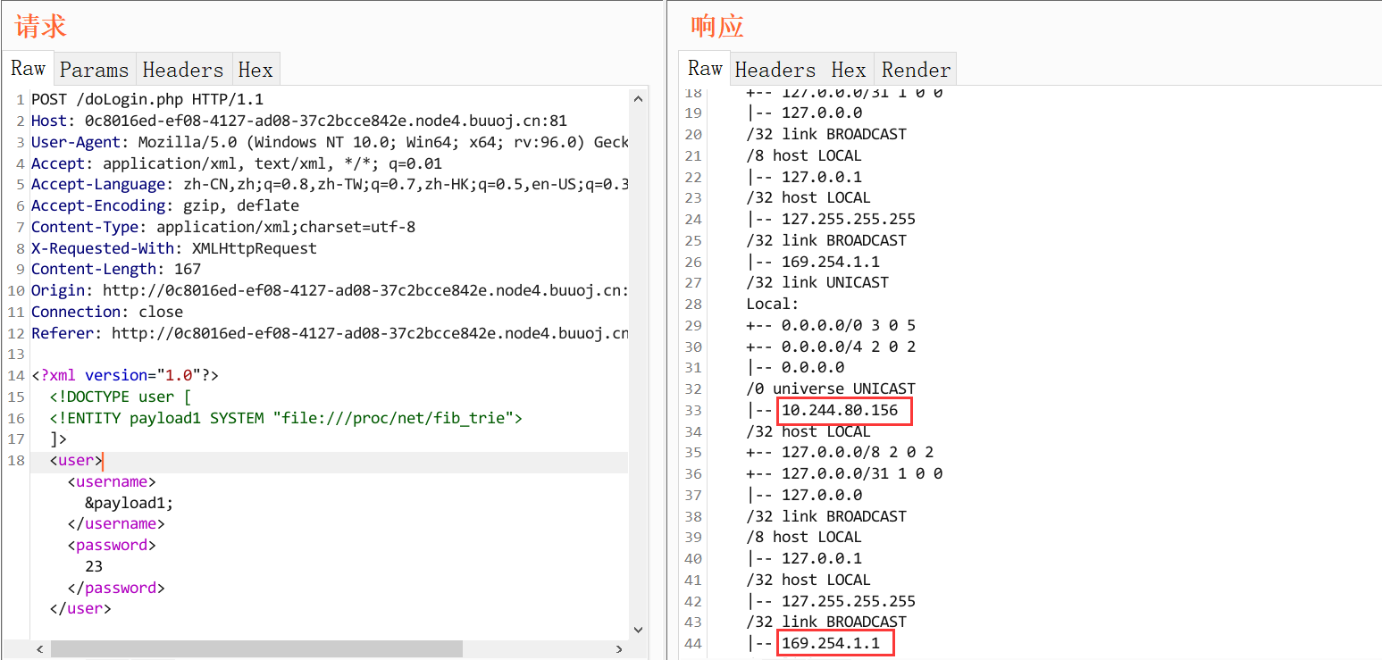Open the request Params tab
The width and height of the screenshot is (1382, 660).
point(95,70)
